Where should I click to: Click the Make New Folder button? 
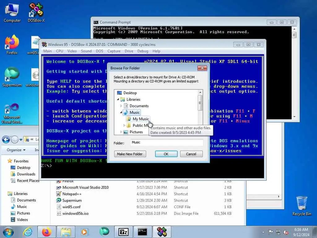point(130,154)
